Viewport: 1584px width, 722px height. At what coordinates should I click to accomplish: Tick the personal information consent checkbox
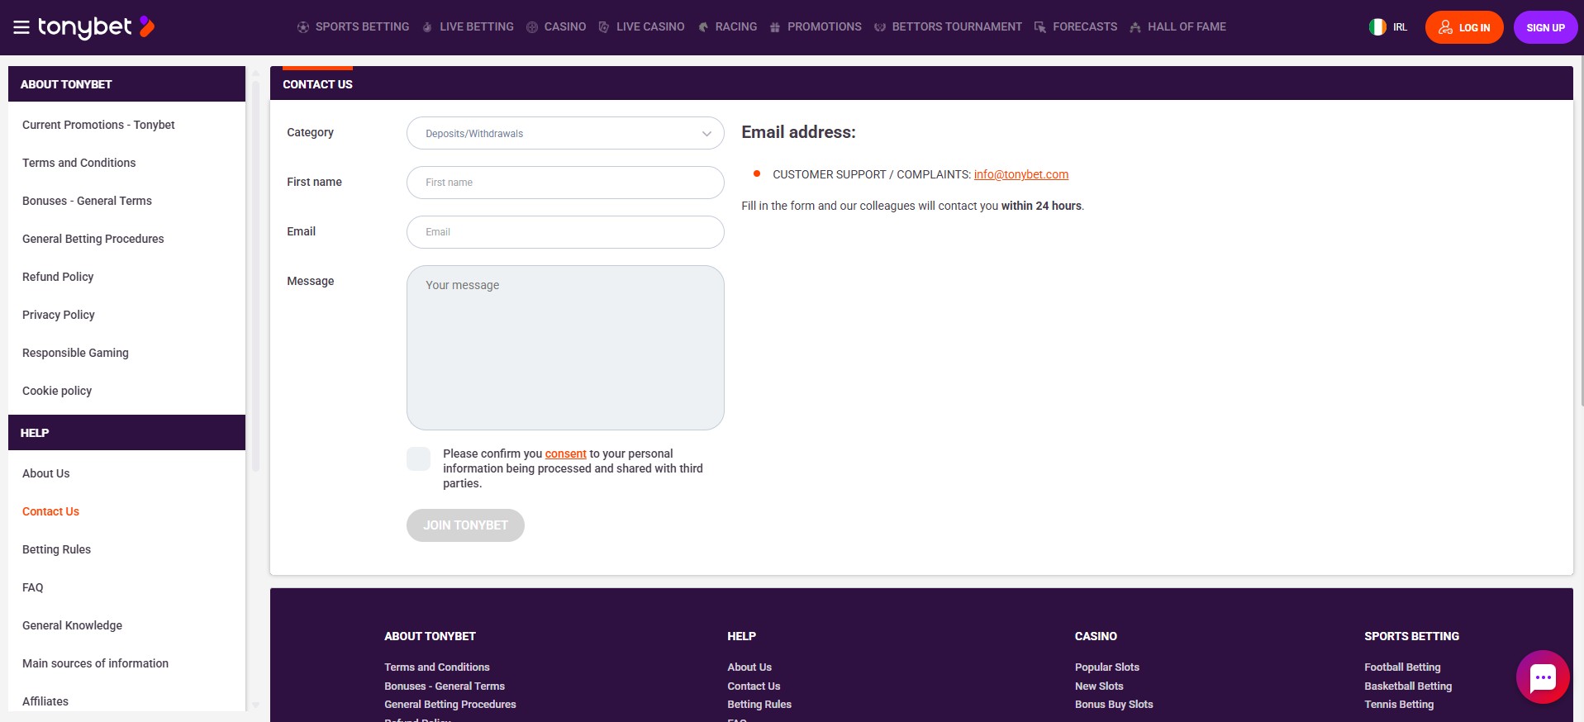coord(418,458)
